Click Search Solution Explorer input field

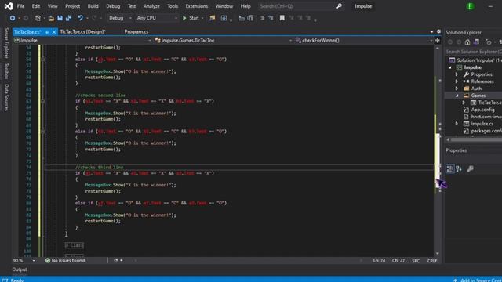tap(473, 52)
